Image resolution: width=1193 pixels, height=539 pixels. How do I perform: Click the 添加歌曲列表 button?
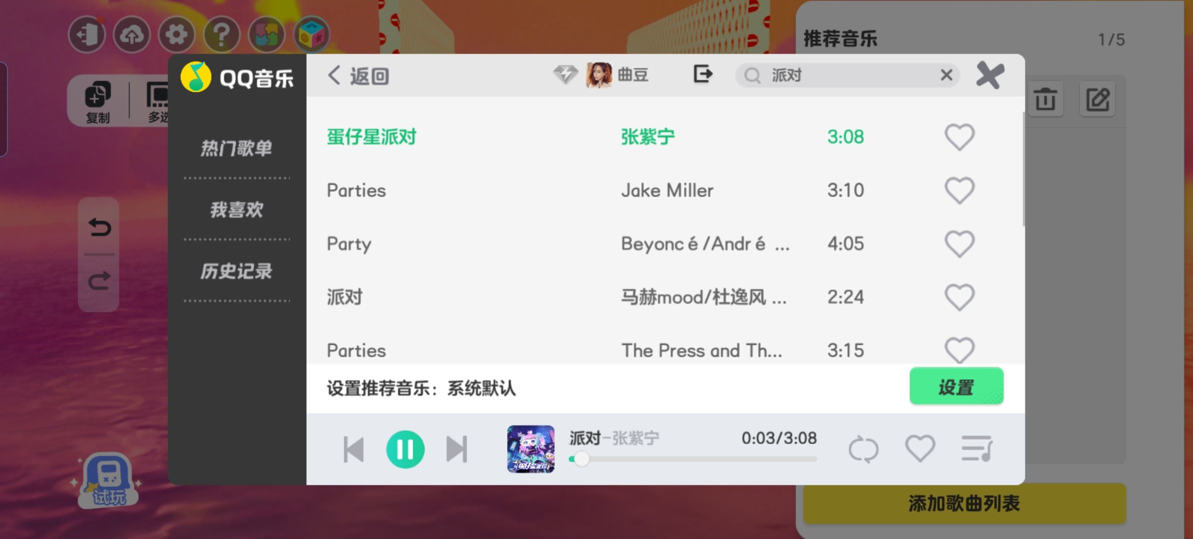(964, 503)
